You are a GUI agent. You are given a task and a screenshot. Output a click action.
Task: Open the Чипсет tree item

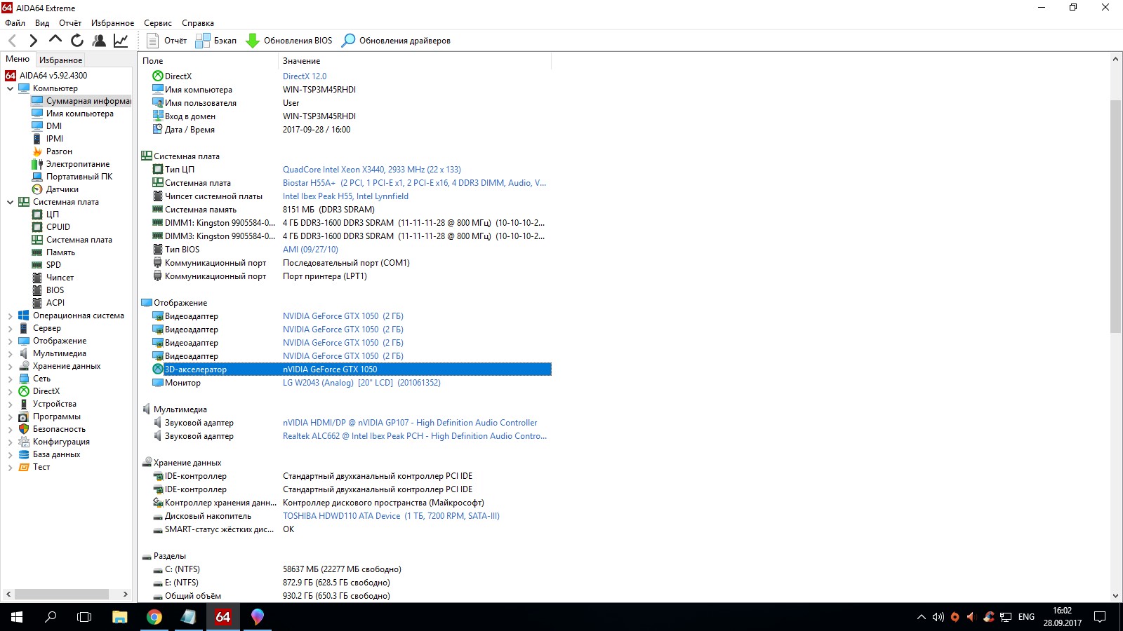tap(60, 278)
